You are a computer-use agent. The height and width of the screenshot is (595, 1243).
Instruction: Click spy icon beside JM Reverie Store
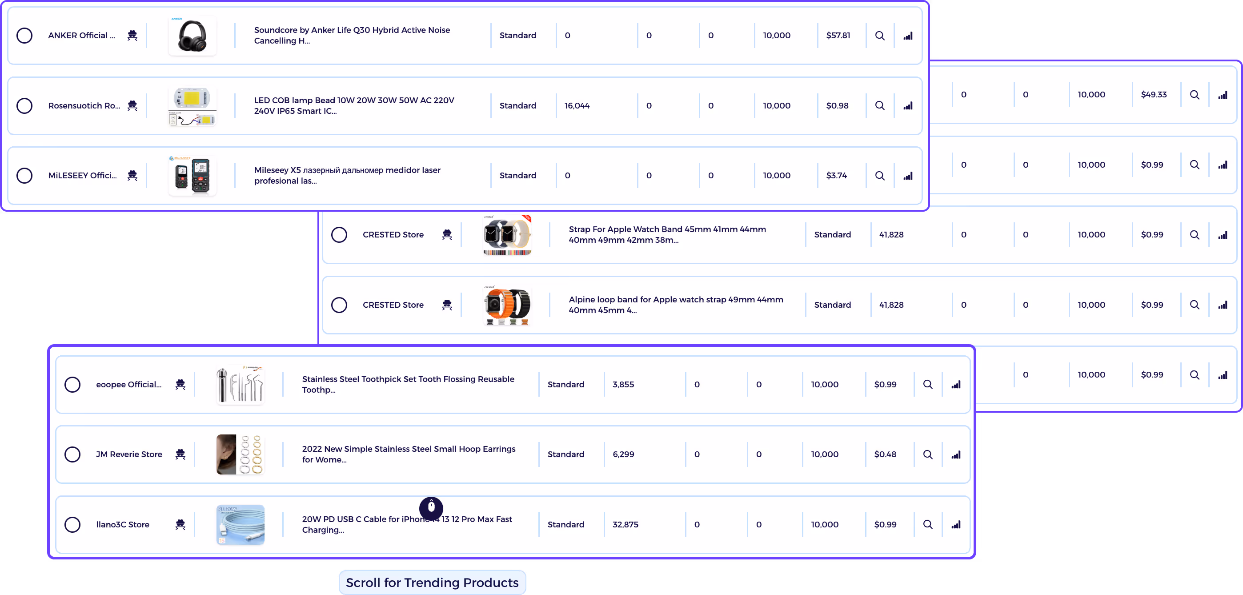tap(180, 454)
